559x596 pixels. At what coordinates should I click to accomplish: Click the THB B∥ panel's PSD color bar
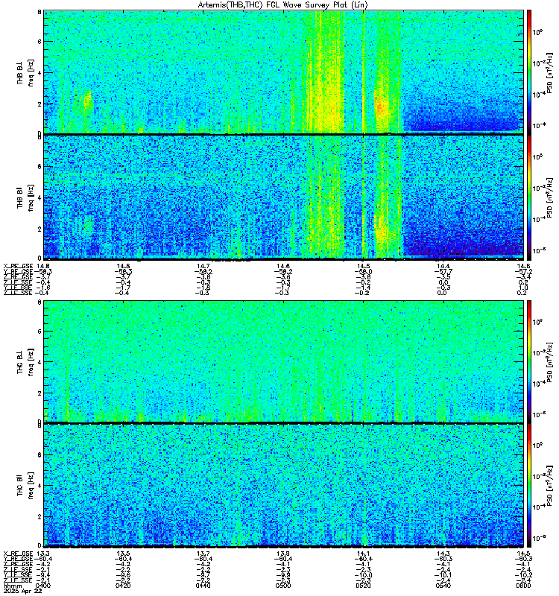click(x=529, y=197)
